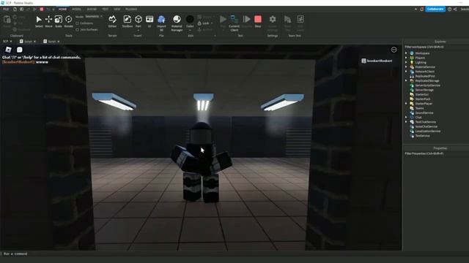Image resolution: width=469 pixels, height=263 pixels.
Task: Switch to the VIEW ribbon tab
Action: pos(117,9)
